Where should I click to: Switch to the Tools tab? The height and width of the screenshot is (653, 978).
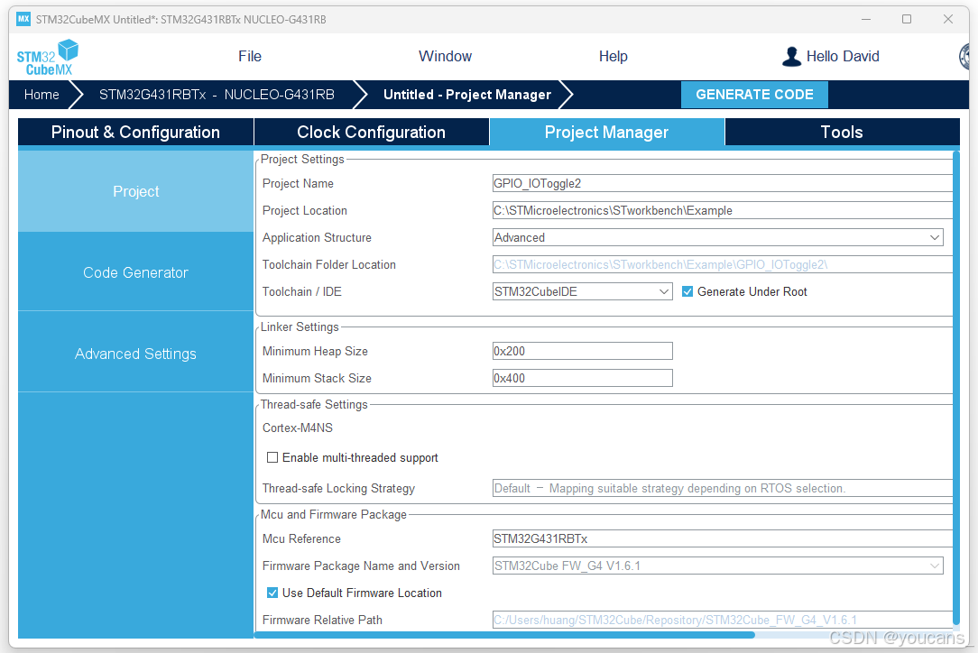tap(842, 133)
